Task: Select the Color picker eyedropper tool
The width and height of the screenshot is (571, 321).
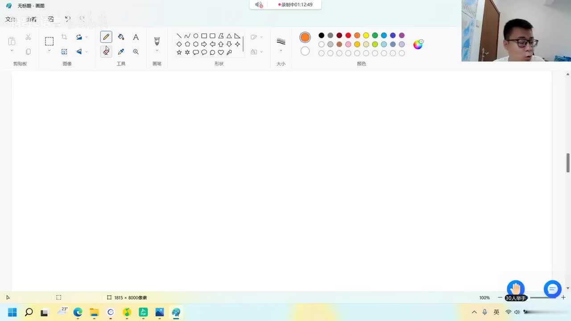Action: coord(121,52)
